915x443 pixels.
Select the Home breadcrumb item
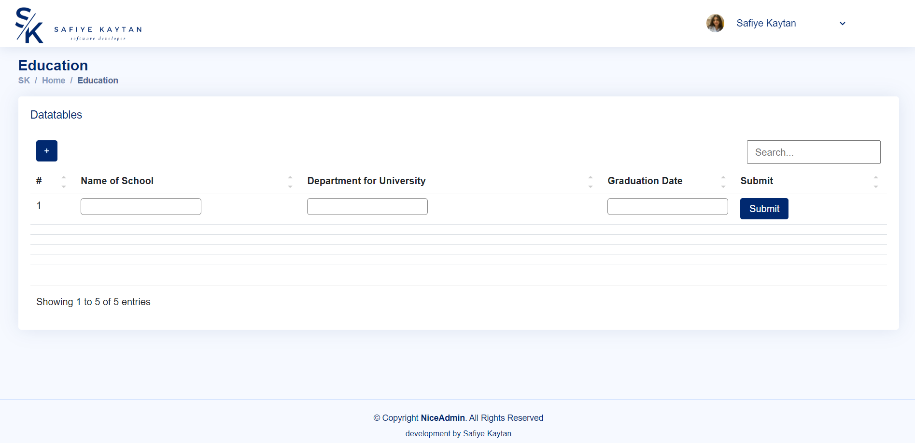pyautogui.click(x=54, y=80)
